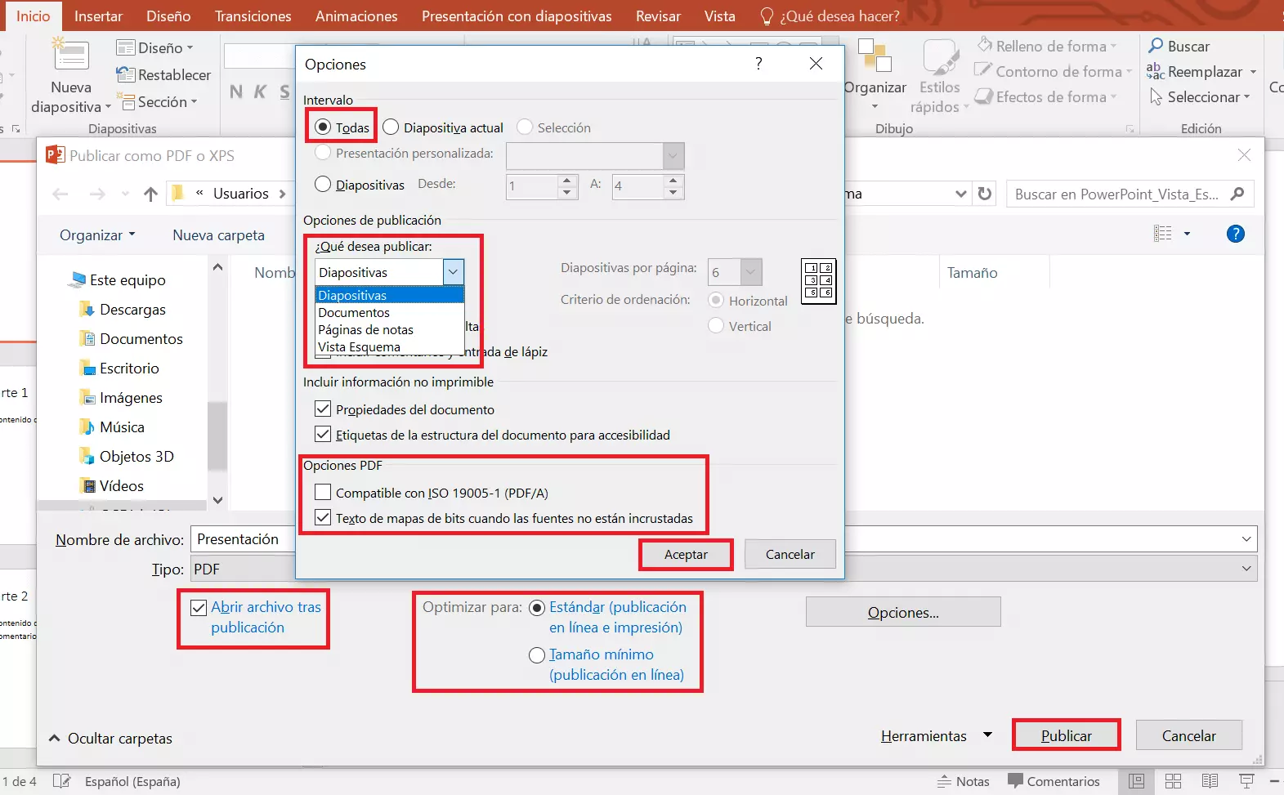1284x795 pixels.
Task: Open the Transiciones ribbon tab
Action: (x=253, y=16)
